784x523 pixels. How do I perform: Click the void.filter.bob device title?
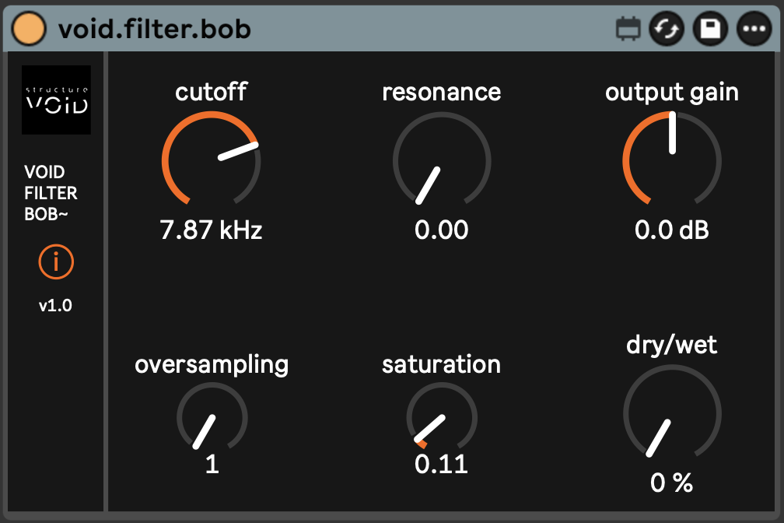pos(155,29)
